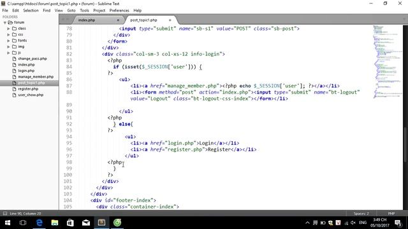Click the Sublime Text taskbar icon
Viewport: 408px width, 229px height.
pos(101,223)
